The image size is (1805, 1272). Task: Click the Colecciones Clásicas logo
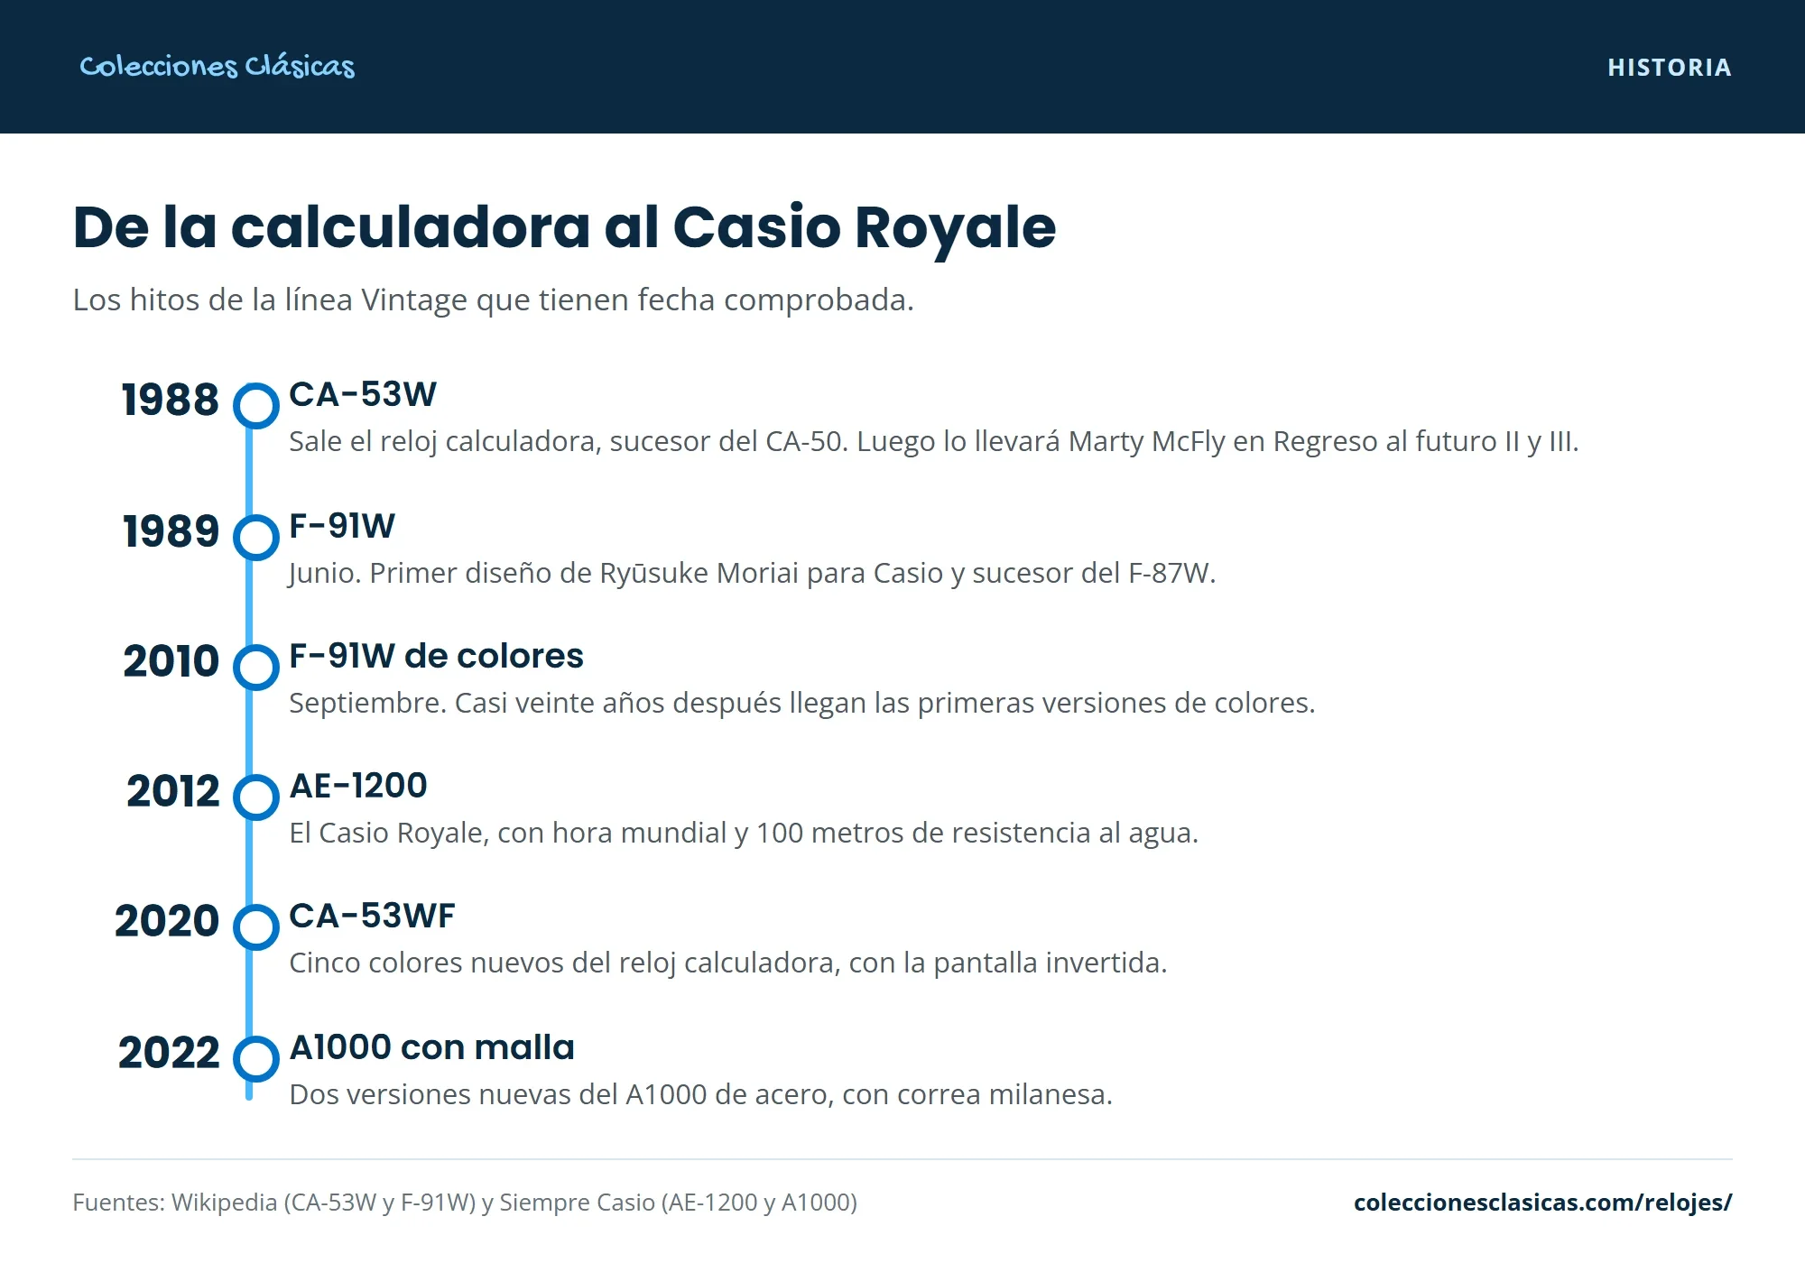pos(217,67)
